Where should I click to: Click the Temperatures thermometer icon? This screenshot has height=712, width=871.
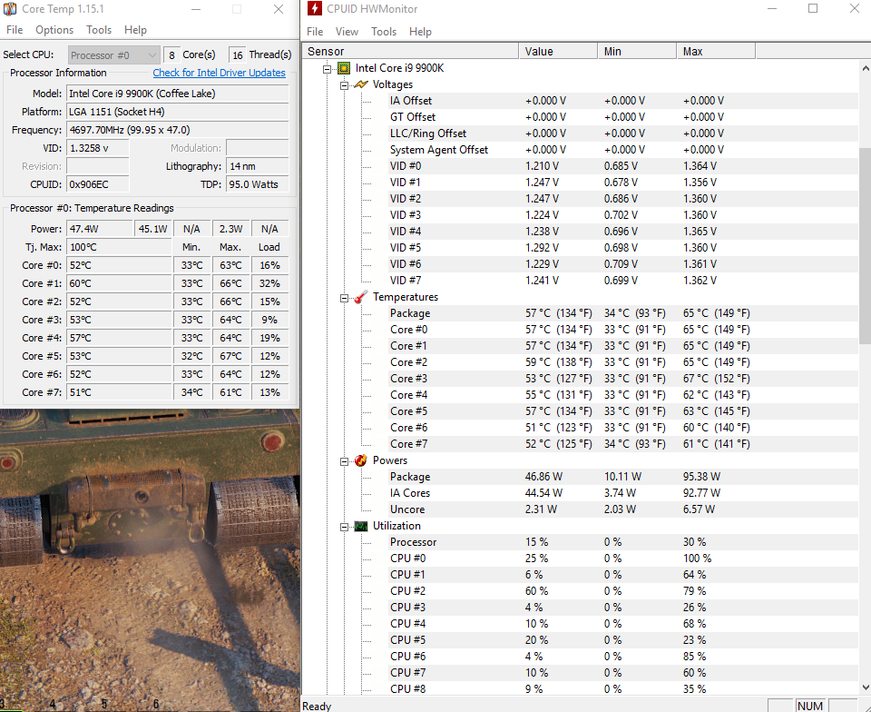[x=361, y=297]
